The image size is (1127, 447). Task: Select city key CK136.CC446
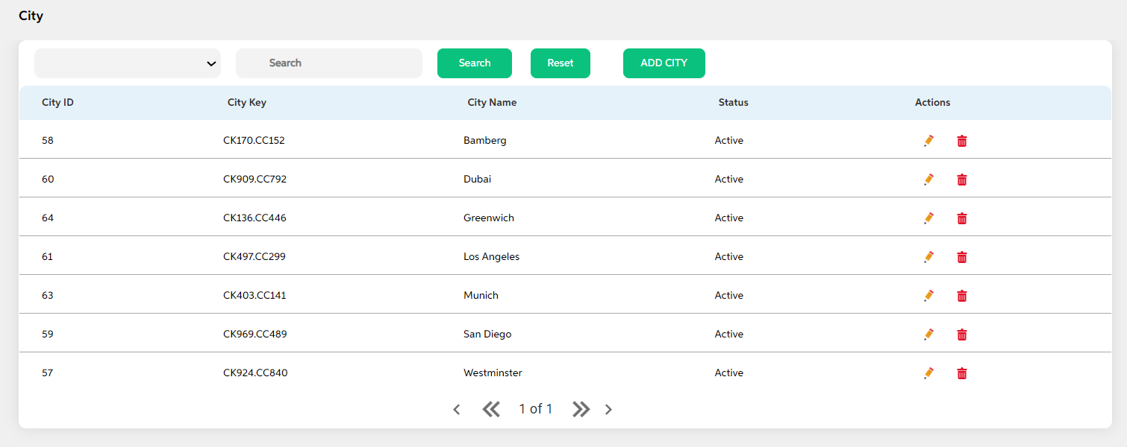click(255, 218)
